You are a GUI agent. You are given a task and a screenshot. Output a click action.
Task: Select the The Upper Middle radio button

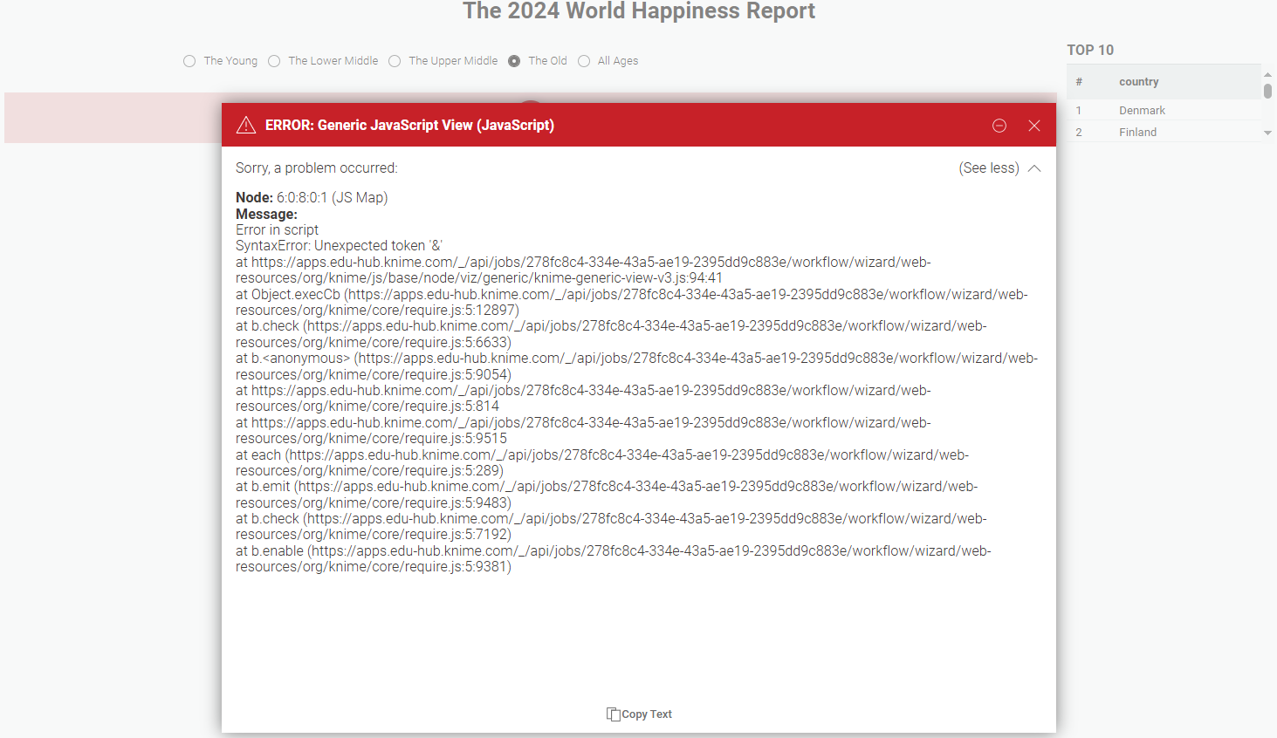pyautogui.click(x=395, y=61)
